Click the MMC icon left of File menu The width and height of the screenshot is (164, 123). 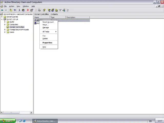2,6
